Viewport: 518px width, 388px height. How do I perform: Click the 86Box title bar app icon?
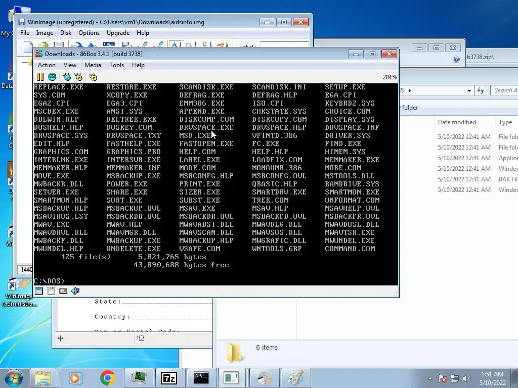coord(39,54)
